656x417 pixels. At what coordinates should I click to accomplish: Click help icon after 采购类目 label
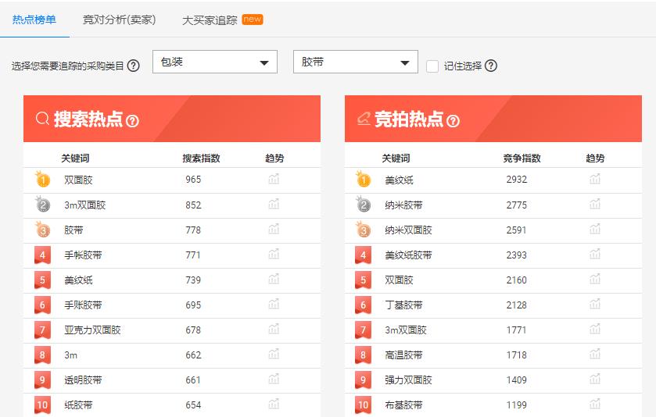coord(134,66)
